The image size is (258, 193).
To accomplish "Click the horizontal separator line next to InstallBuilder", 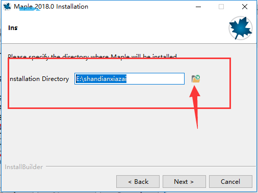I will (x=151, y=167).
